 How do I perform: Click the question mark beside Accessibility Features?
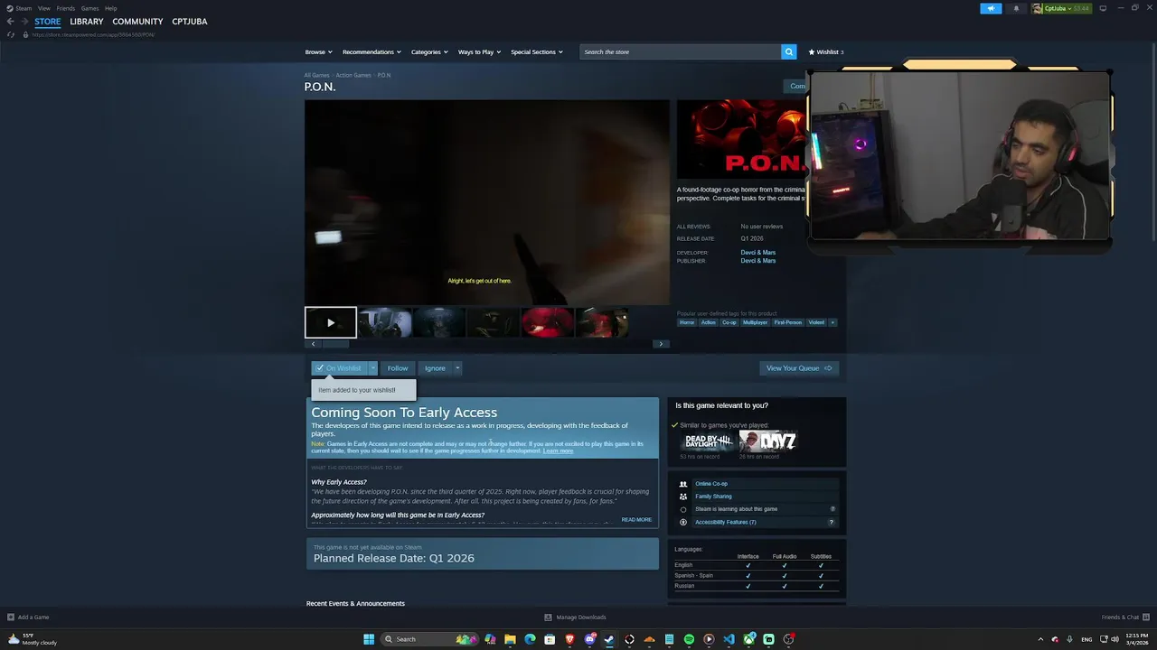click(831, 522)
